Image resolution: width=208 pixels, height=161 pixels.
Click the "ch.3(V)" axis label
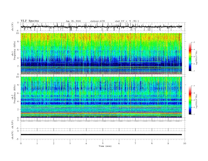pos(13,124)
